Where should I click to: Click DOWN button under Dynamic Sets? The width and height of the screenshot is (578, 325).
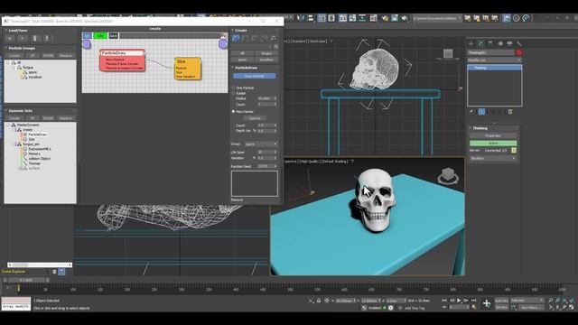point(48,118)
